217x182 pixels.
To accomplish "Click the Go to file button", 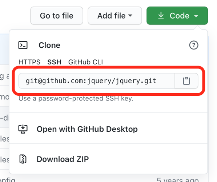I will 57,16.
